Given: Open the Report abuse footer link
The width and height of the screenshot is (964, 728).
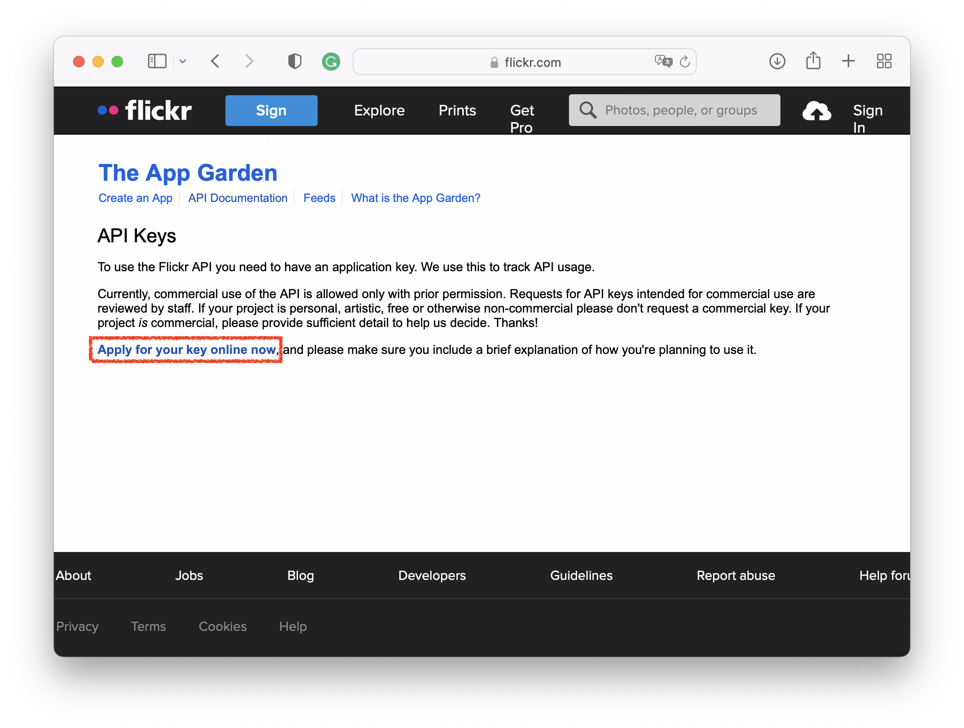Looking at the screenshot, I should tap(736, 576).
